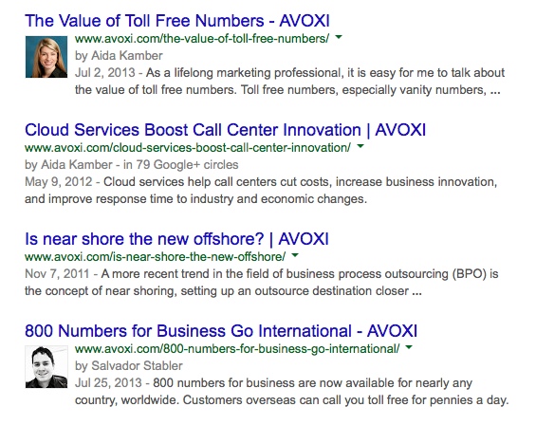
Task: Click the green www.avoxi.com/the-value-of-toll-free-numbers/ URL
Action: point(202,39)
